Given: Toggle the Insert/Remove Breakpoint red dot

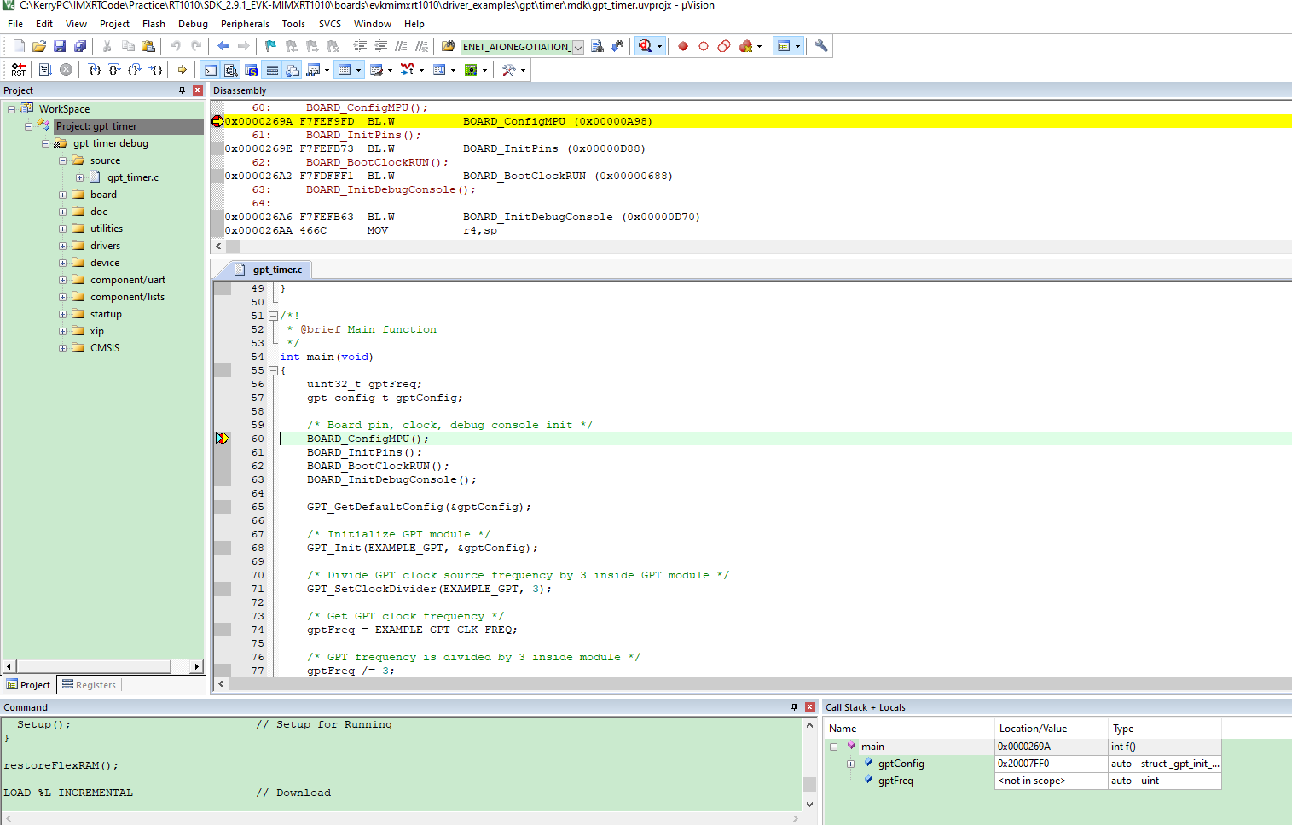Looking at the screenshot, I should pos(682,46).
